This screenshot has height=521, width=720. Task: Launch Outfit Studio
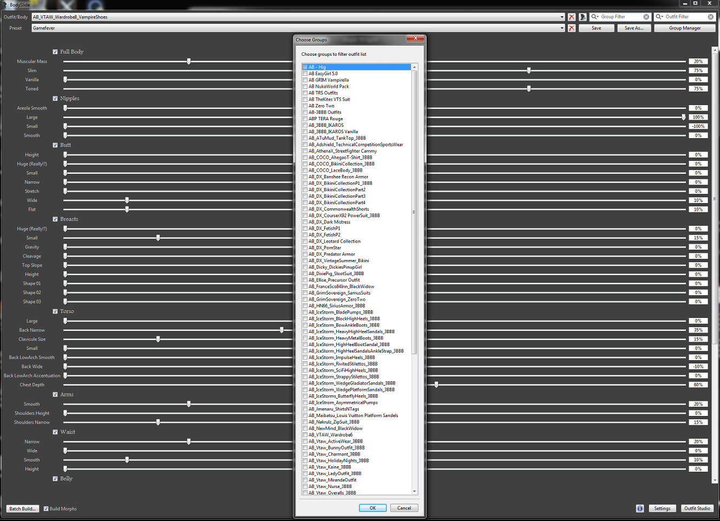(x=697, y=509)
